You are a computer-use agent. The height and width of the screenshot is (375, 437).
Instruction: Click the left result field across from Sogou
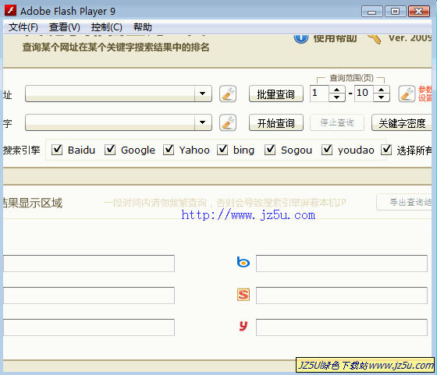click(89, 295)
